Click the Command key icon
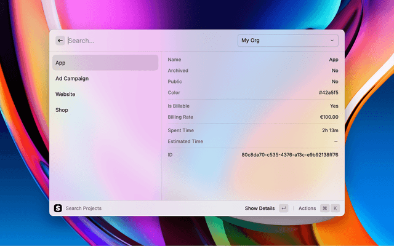 324,208
